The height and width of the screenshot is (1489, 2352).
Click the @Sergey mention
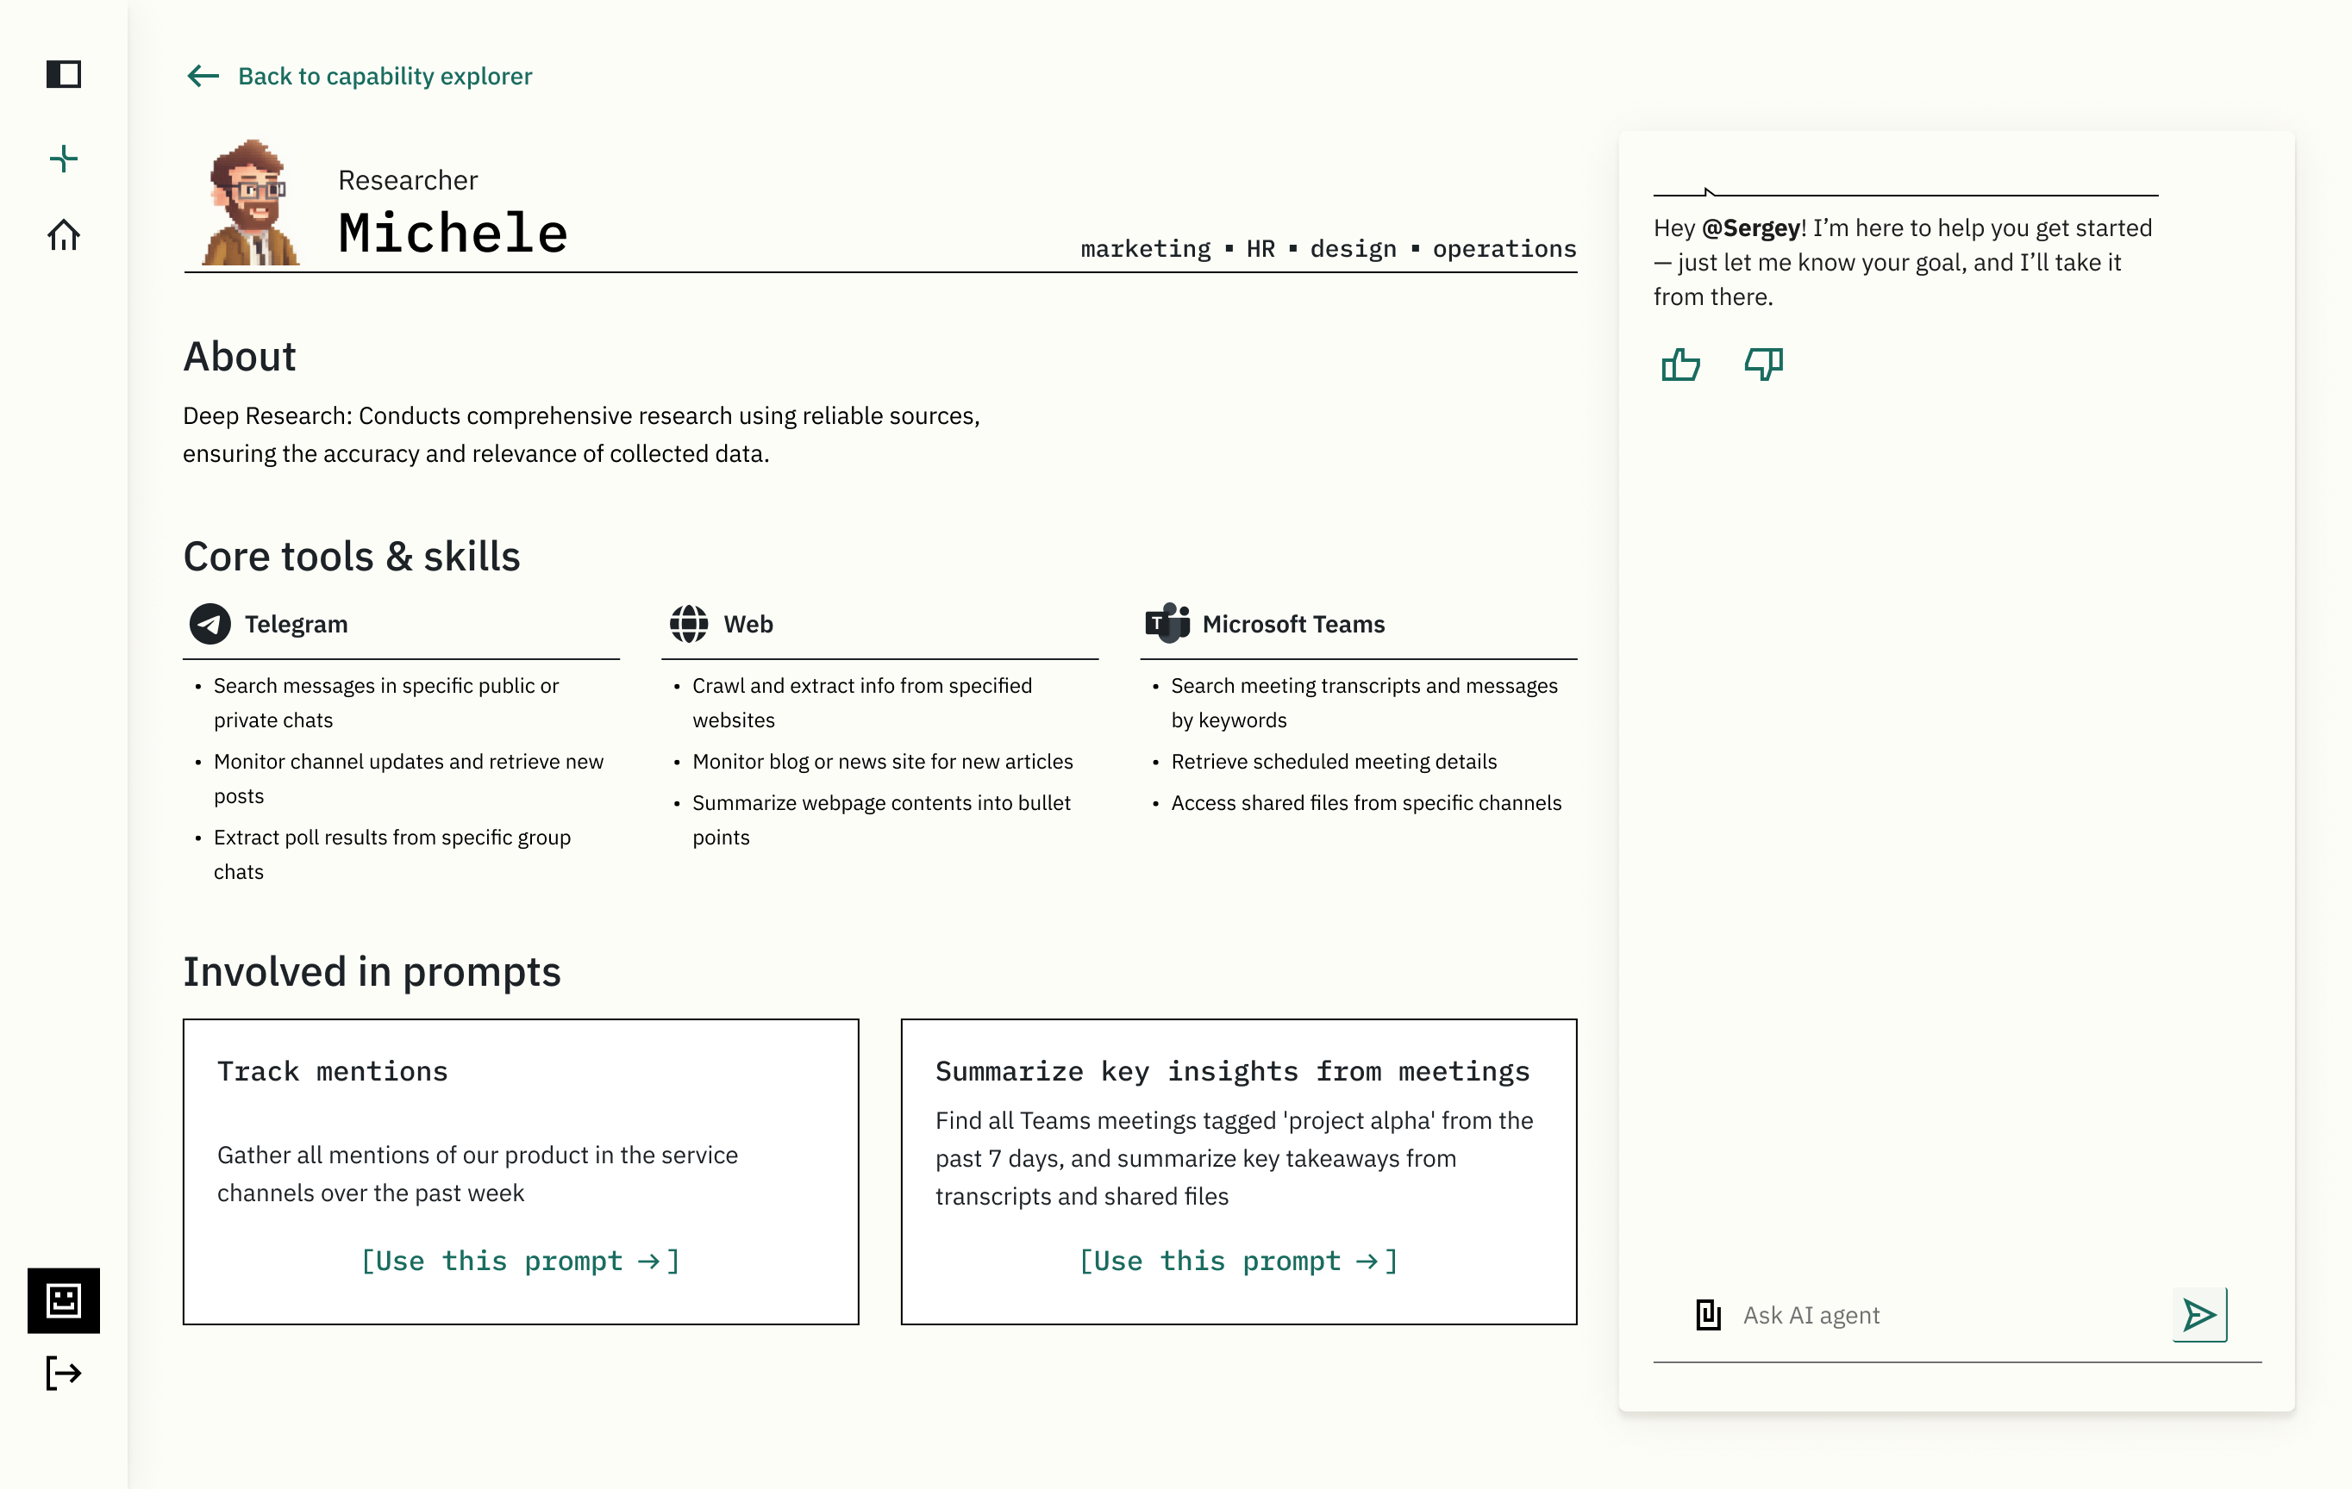click(1751, 227)
